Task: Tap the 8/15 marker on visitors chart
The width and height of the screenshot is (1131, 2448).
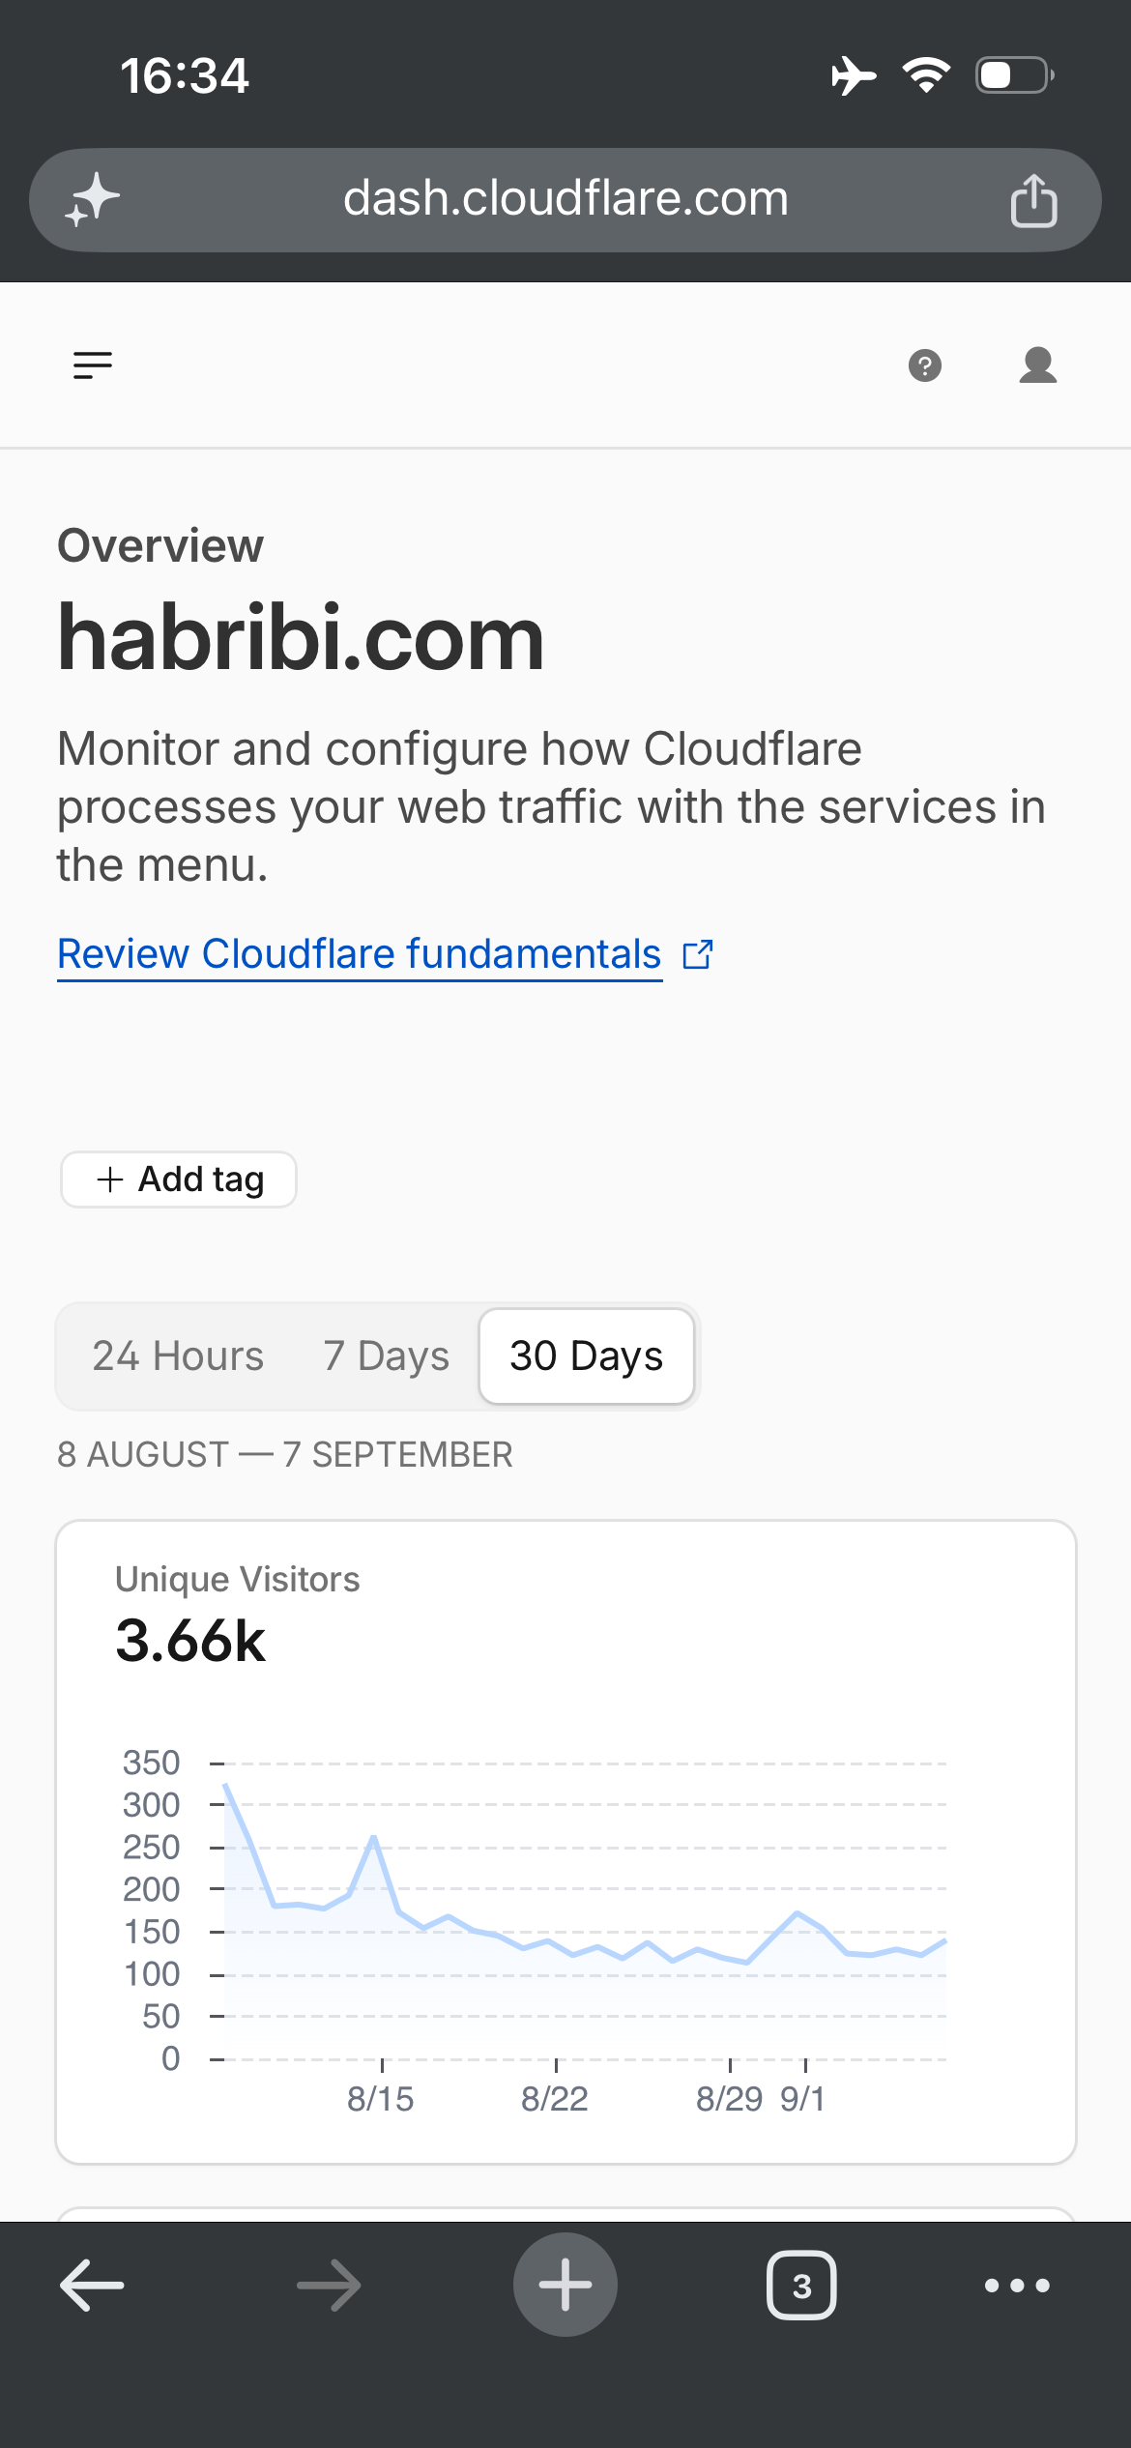Action: tap(381, 2098)
